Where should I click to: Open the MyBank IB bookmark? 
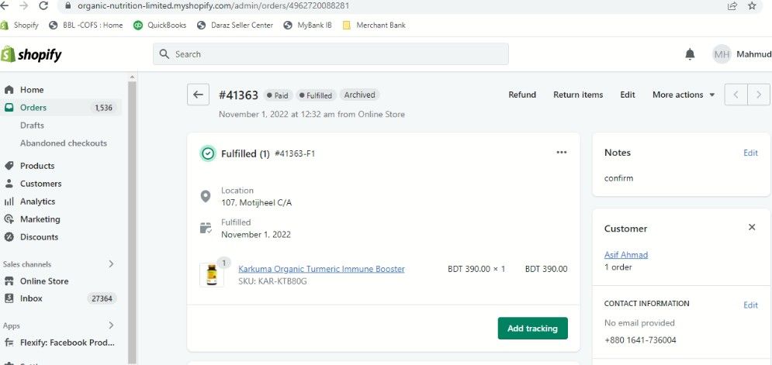pyautogui.click(x=308, y=25)
